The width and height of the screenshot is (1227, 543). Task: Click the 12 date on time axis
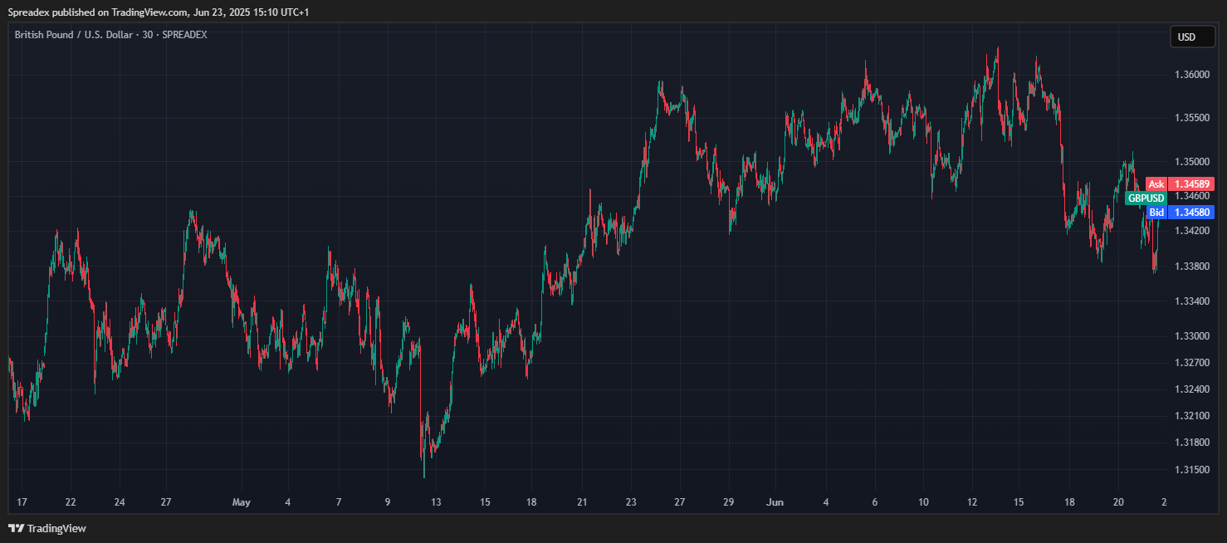pos(972,502)
